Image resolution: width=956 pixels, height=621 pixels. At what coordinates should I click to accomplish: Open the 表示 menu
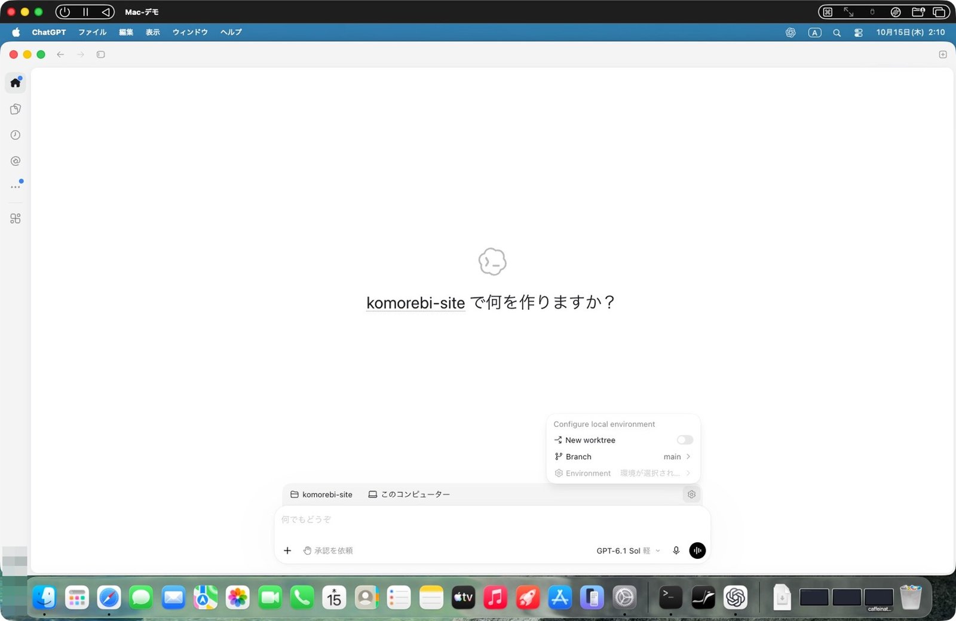[x=153, y=32]
